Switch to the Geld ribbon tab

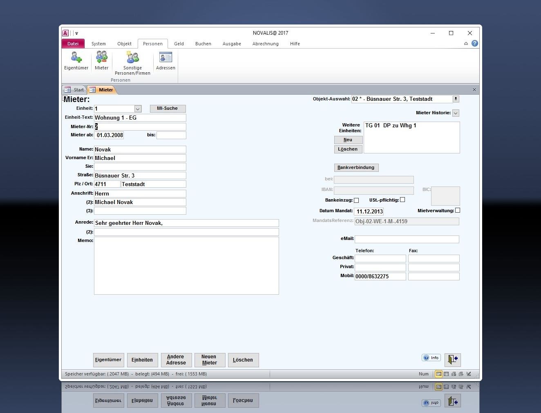(x=179, y=44)
